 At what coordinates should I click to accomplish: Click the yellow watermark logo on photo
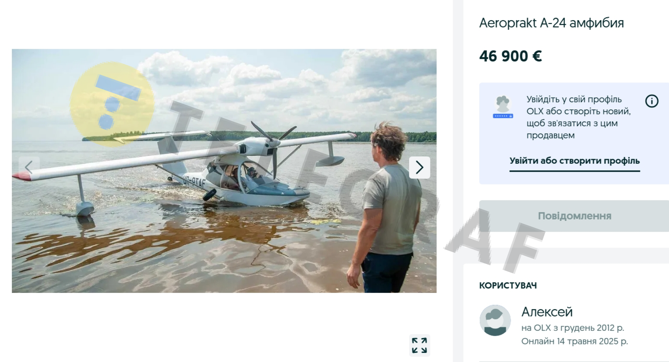coord(112,104)
